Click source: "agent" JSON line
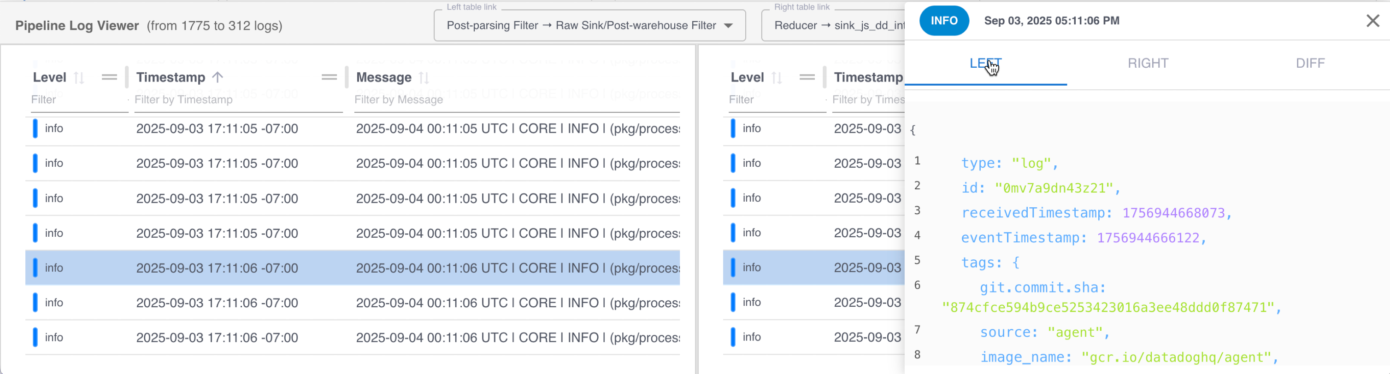 coord(1045,333)
